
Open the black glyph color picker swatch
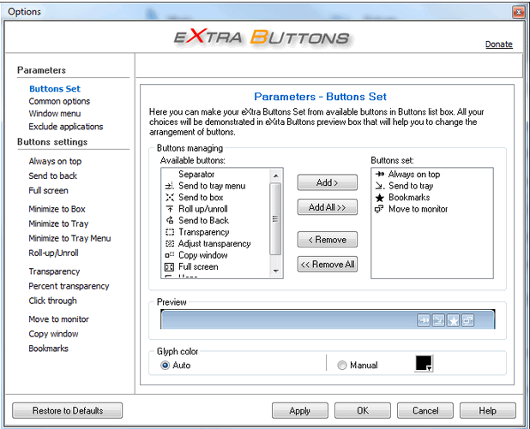coord(424,364)
